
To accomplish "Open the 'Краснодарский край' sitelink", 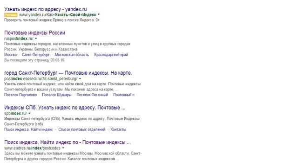I will [x=111, y=55].
